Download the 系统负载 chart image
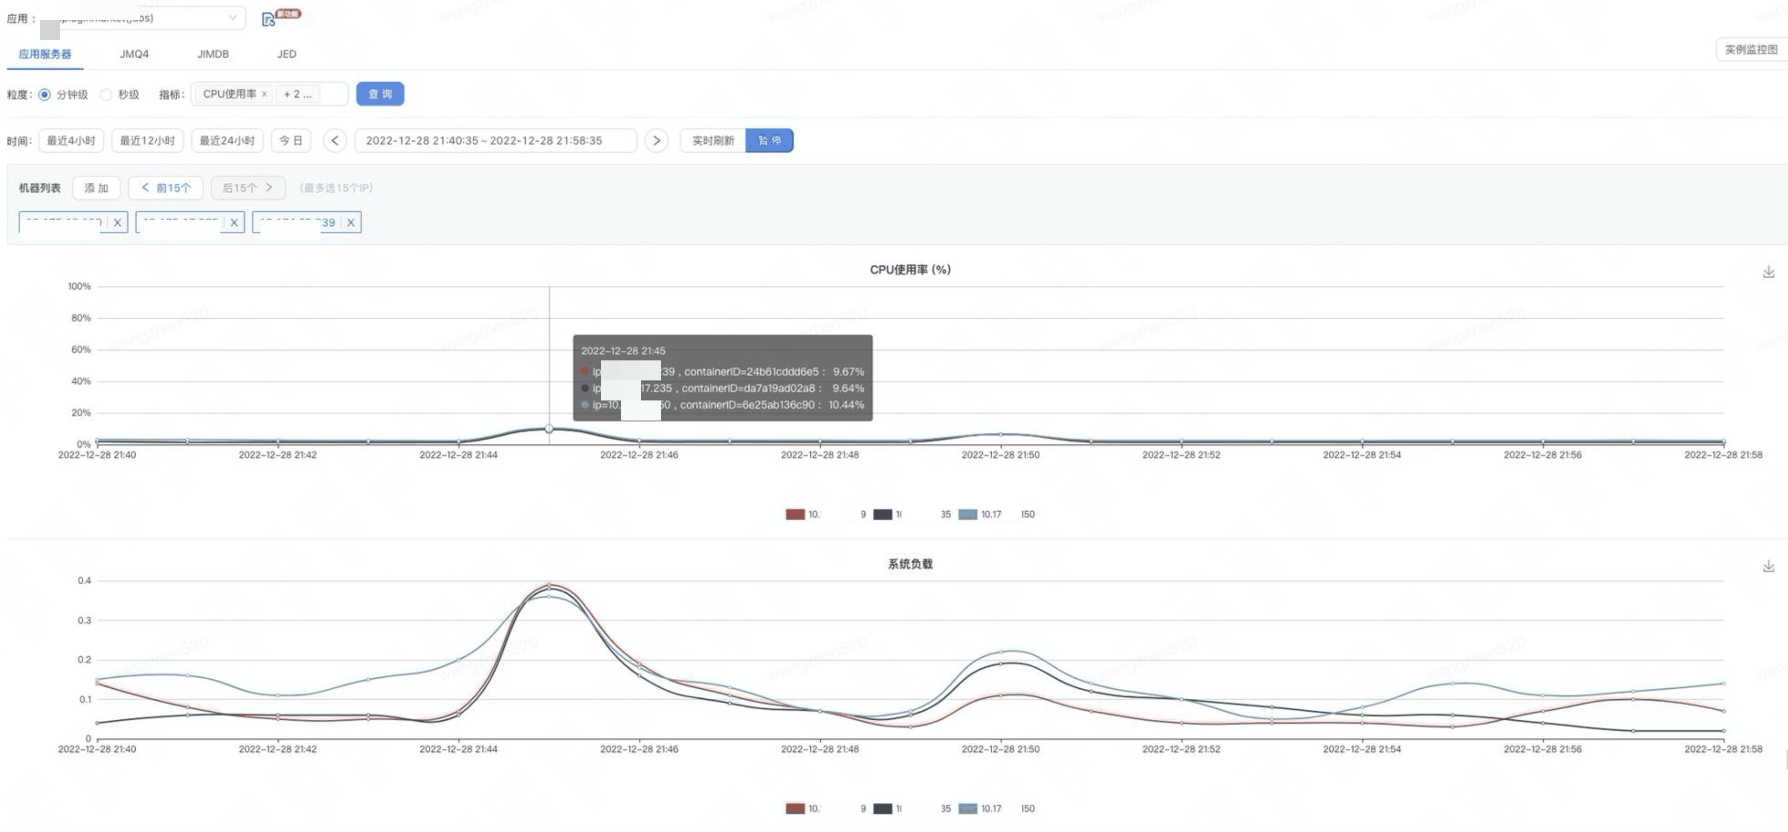1788x832 pixels. click(x=1768, y=566)
